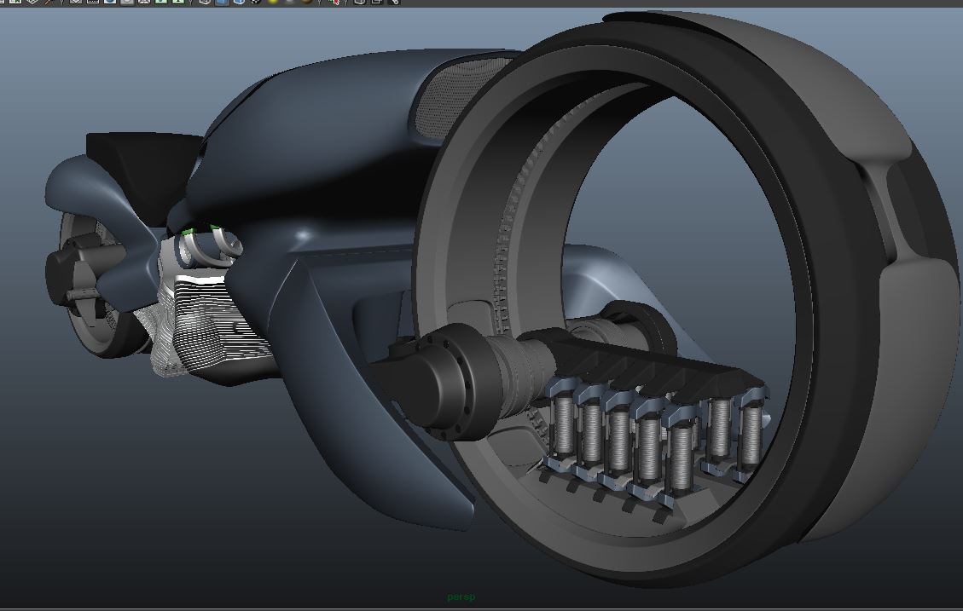Enable smooth shade all blue cube

pyautogui.click(x=222, y=1)
